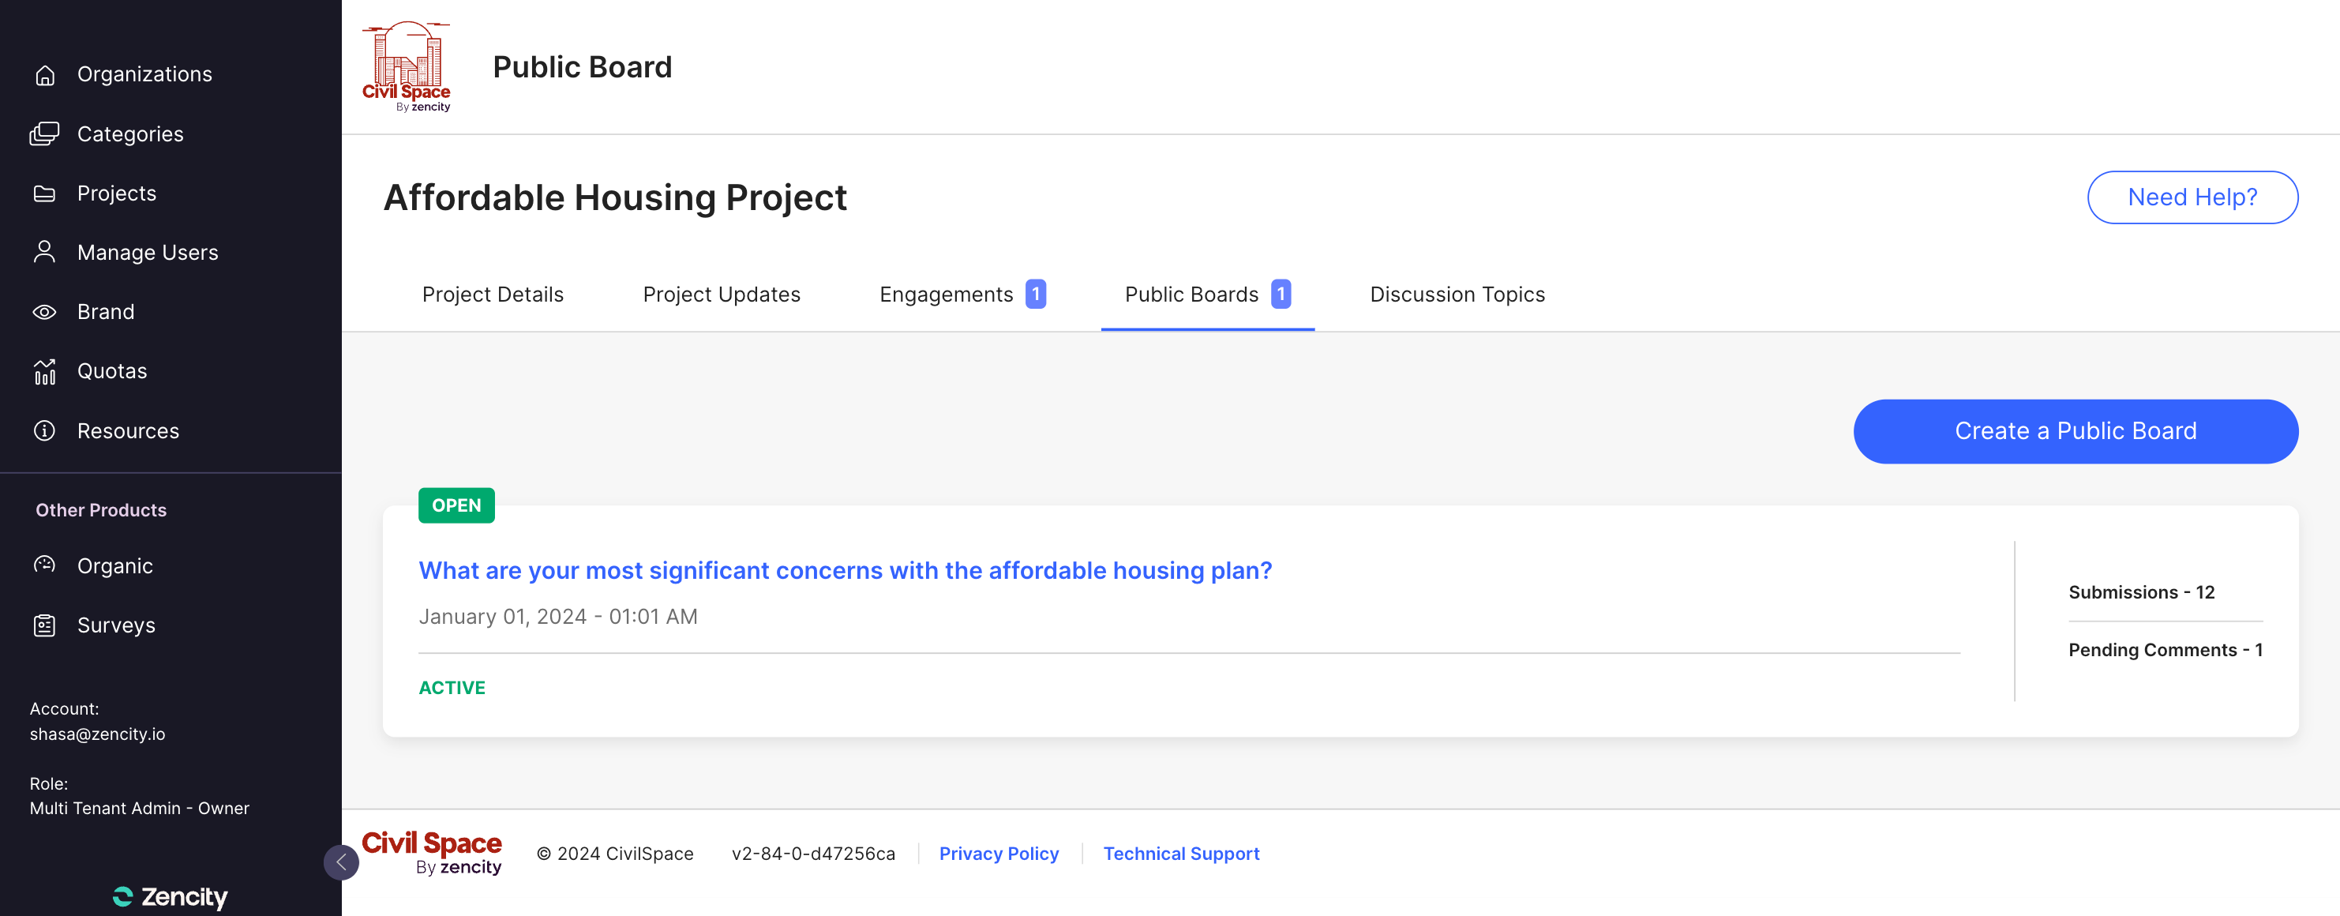Viewport: 2340px width, 916px height.
Task: Click the Categories icon in sidebar
Action: pos(46,133)
